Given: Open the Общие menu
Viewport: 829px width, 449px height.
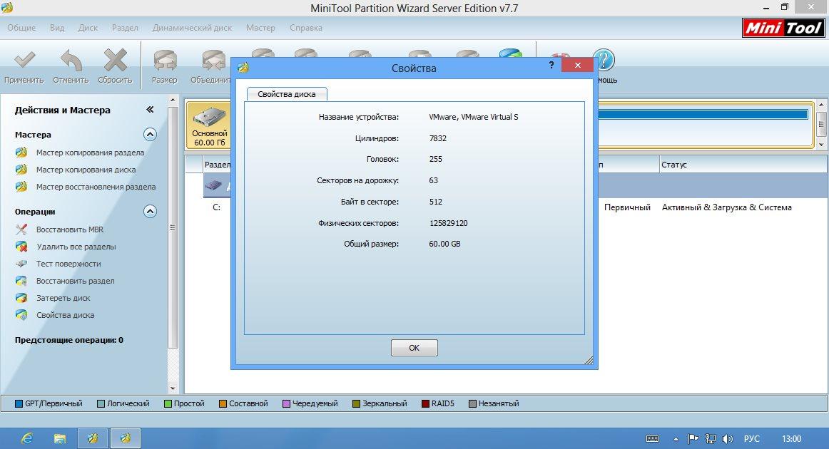Looking at the screenshot, I should pyautogui.click(x=21, y=28).
